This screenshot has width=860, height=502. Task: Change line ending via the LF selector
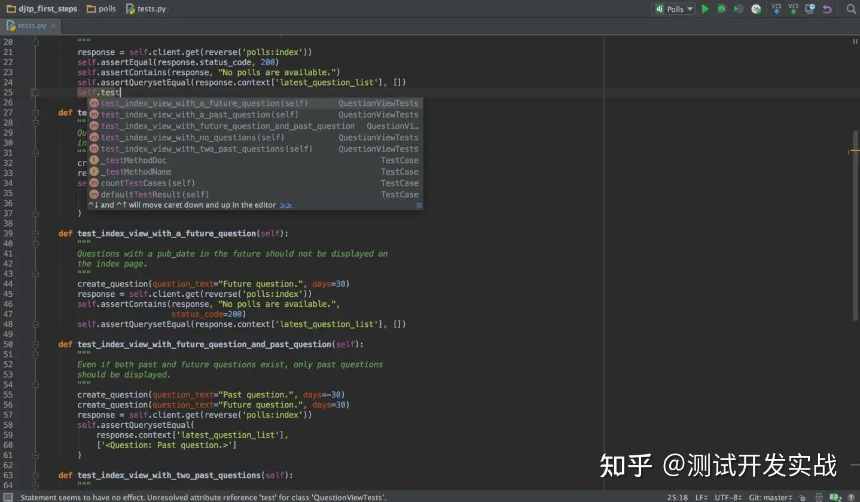700,497
